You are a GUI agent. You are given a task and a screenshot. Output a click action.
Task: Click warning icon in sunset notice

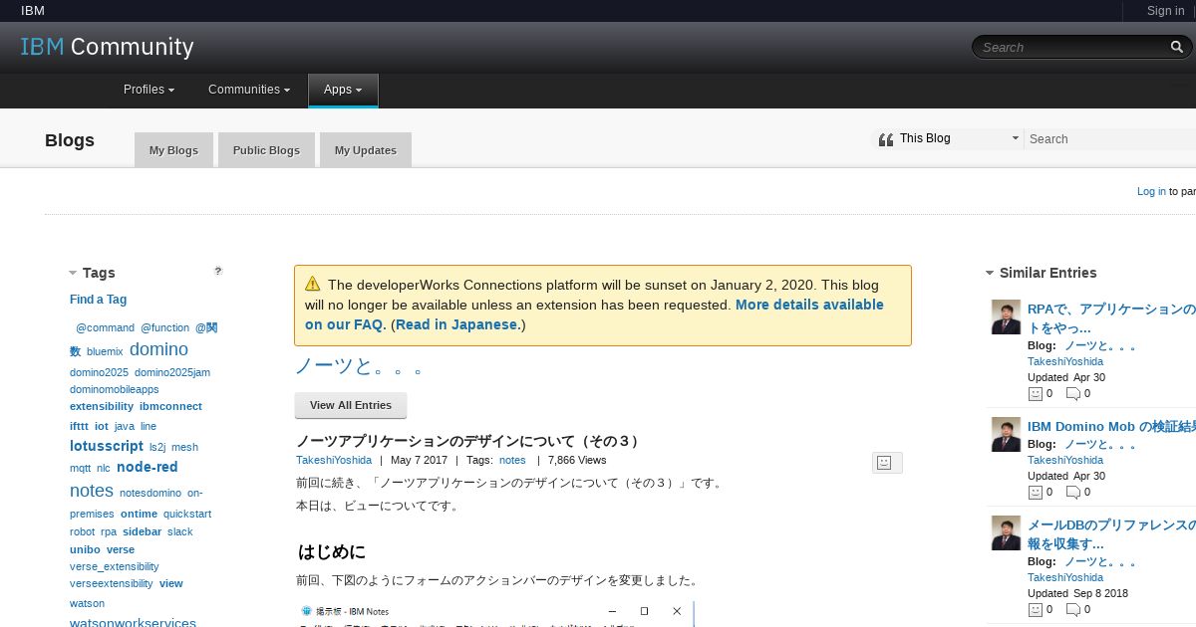[x=313, y=284]
